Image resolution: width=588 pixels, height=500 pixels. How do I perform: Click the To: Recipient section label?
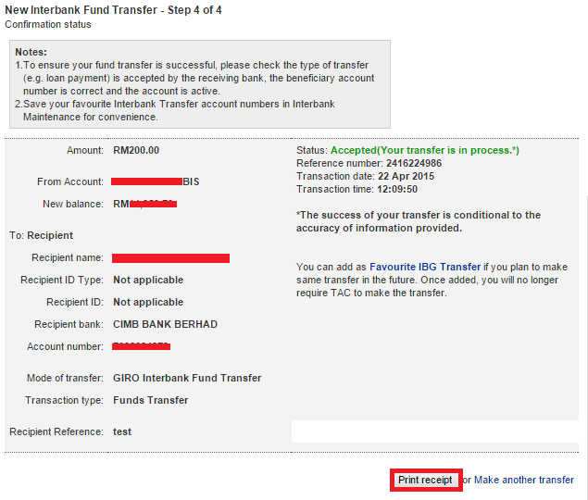42,235
